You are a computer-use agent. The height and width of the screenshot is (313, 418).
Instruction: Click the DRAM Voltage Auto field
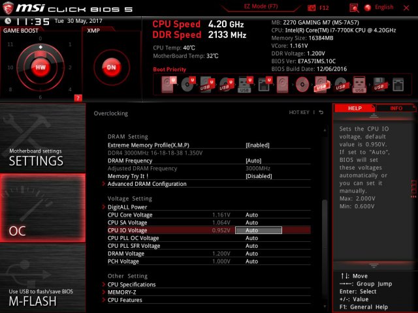(251, 254)
